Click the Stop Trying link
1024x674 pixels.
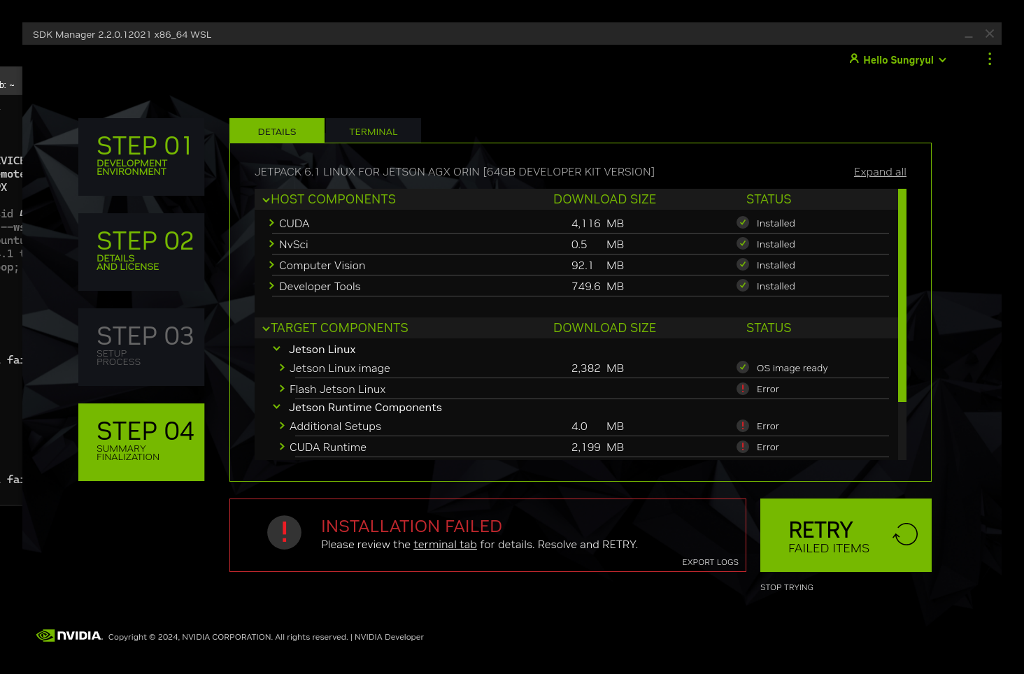(787, 587)
